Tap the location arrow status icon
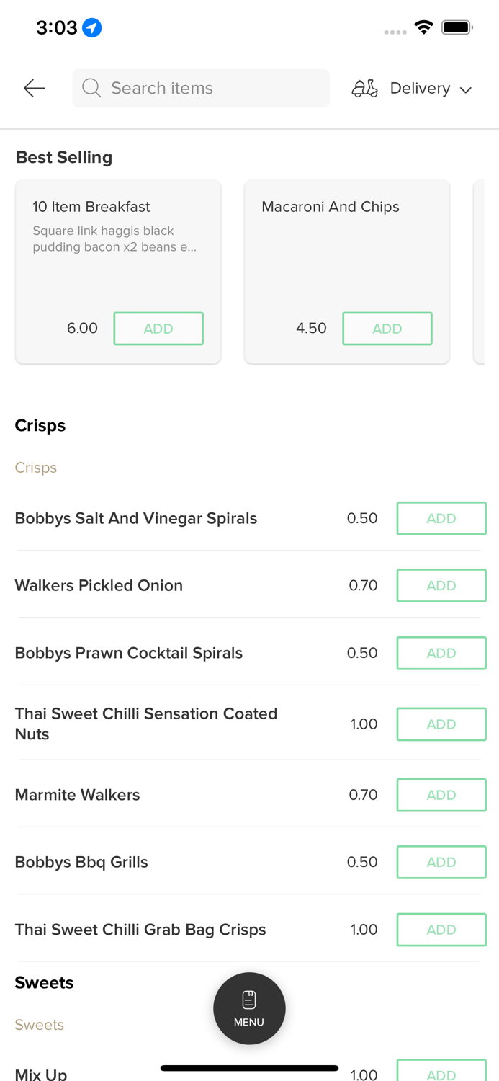Screen dimensions: 499x1081 coord(91,28)
